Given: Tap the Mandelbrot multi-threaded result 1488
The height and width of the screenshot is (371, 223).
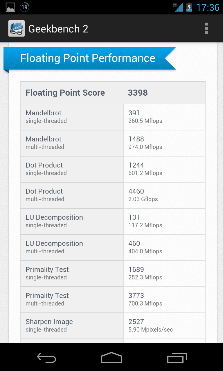Looking at the screenshot, I should point(136,139).
